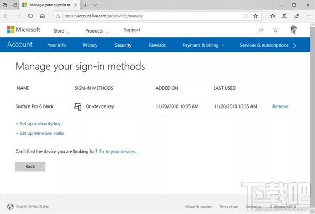Click the padlock site security icon

pyautogui.click(x=58, y=16)
